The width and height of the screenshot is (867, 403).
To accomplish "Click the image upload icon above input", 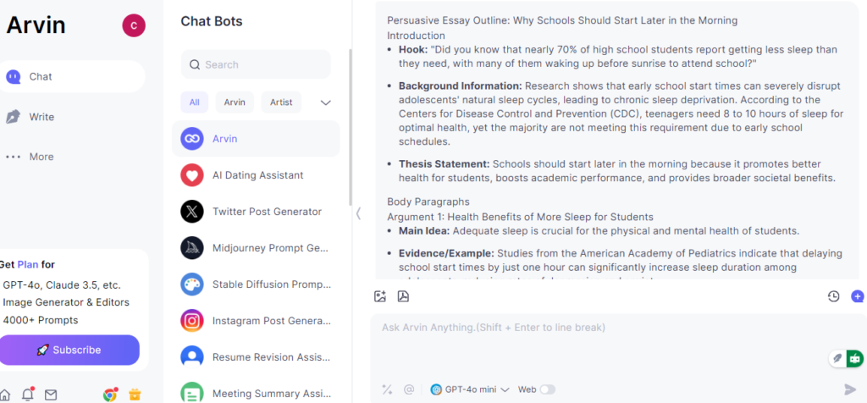I will [380, 296].
